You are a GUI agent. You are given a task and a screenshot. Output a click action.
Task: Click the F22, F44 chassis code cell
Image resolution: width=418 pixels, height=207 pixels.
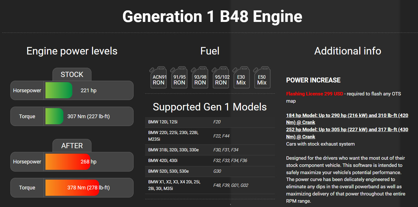(x=221, y=136)
